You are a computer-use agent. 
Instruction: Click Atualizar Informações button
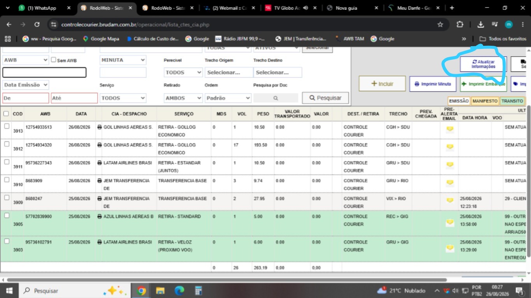point(484,64)
